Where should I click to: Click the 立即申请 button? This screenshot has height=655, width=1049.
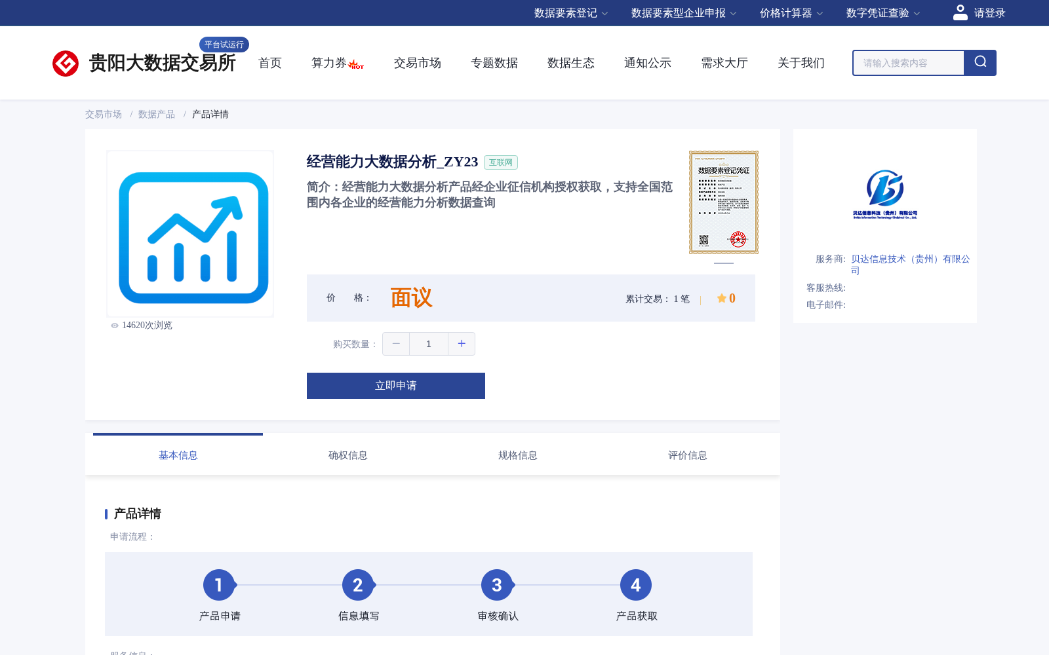[396, 386]
